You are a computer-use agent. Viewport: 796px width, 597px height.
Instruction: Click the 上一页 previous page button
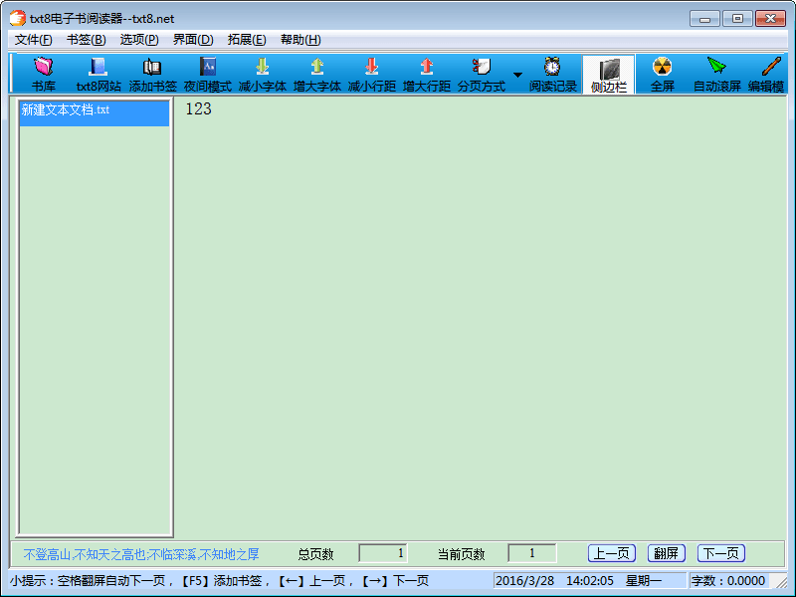coord(612,554)
